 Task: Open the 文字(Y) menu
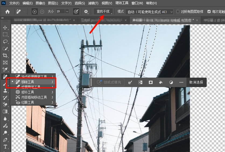66,3
